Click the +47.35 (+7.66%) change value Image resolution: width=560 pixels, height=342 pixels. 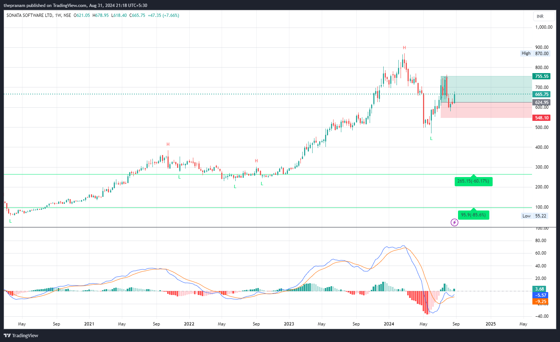[x=163, y=15]
